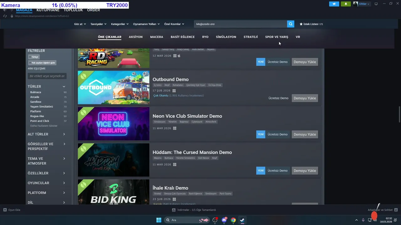Click the Steam taskbar icon
This screenshot has width=401, height=225.
coord(242,220)
